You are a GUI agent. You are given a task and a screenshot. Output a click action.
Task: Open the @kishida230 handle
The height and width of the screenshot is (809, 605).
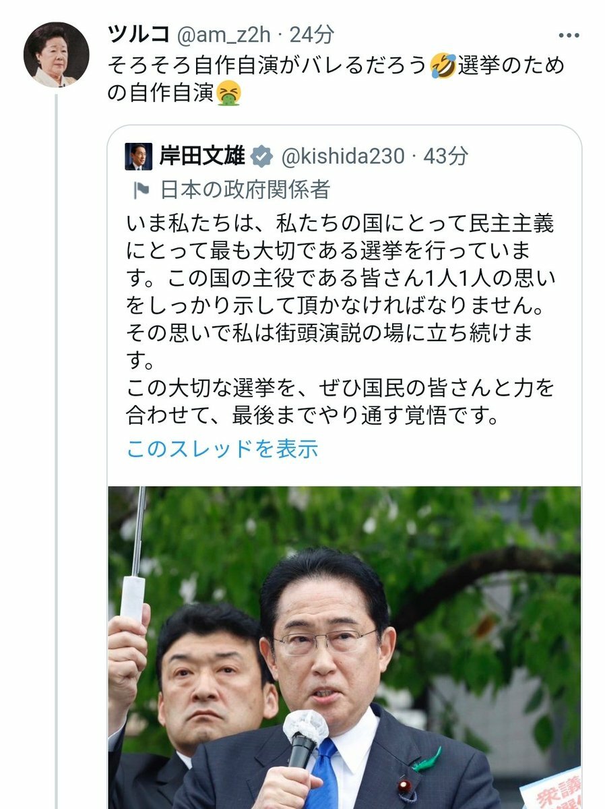342,156
